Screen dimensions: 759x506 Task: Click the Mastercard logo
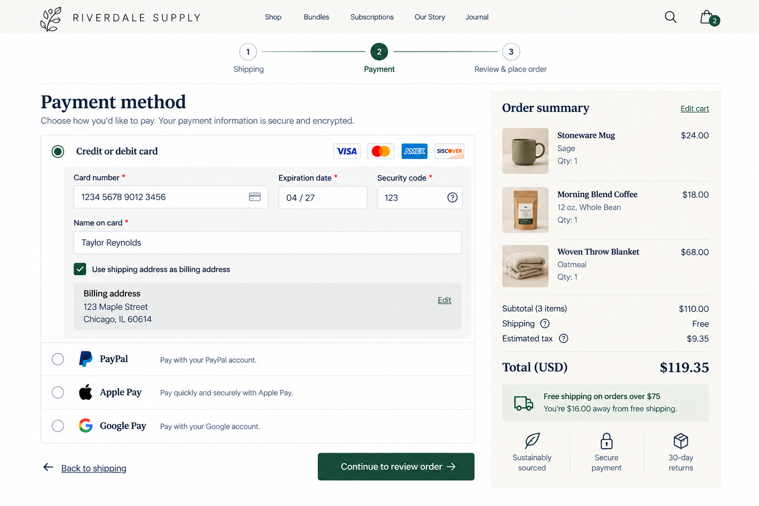[x=380, y=151]
